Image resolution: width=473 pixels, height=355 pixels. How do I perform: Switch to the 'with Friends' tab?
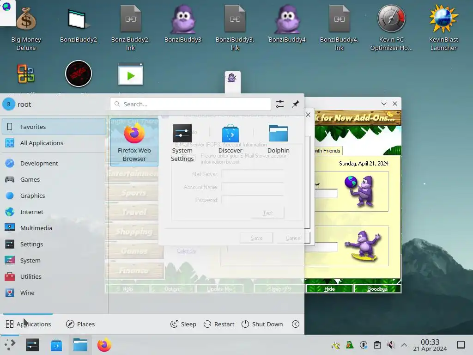pos(327,151)
